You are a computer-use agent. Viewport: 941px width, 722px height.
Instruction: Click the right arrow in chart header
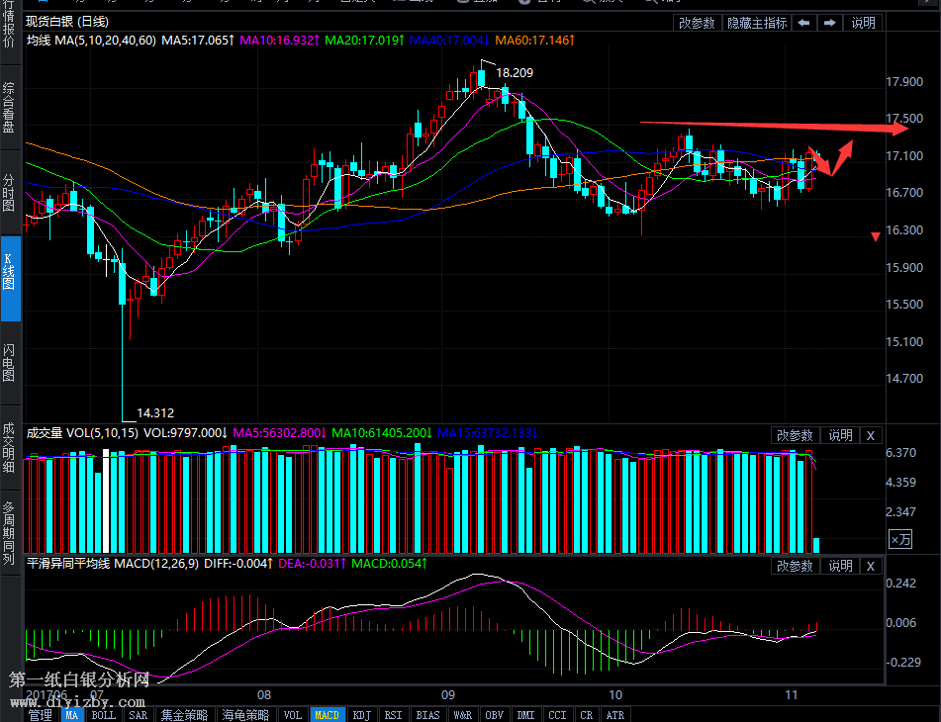pyautogui.click(x=829, y=23)
